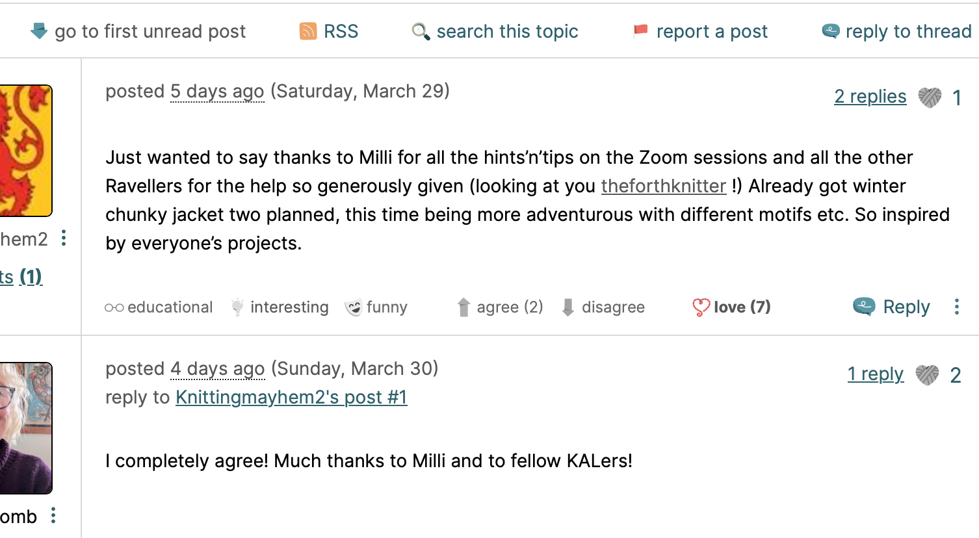This screenshot has width=979, height=538.
Task: Open the first post's three-dot options menu
Action: [x=956, y=307]
